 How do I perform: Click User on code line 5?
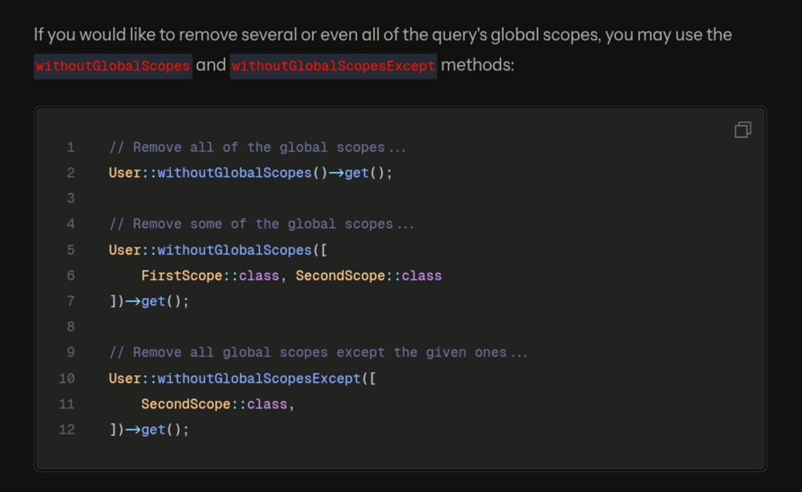[x=125, y=250]
